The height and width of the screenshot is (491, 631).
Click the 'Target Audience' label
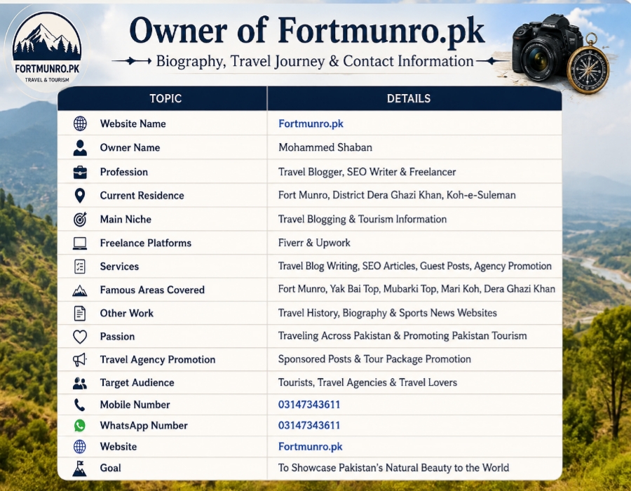tap(137, 383)
